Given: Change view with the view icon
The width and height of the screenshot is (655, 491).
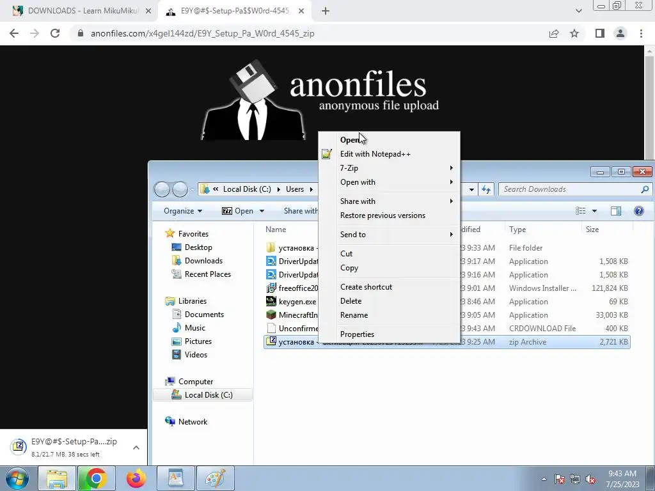Looking at the screenshot, I should pyautogui.click(x=581, y=211).
